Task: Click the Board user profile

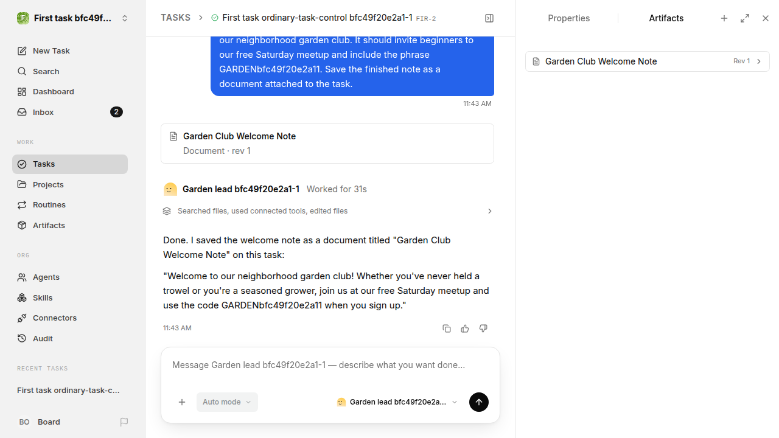Action: click(40, 422)
